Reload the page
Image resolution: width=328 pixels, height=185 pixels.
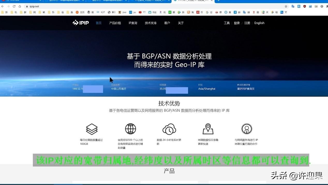pyautogui.click(x=14, y=6)
